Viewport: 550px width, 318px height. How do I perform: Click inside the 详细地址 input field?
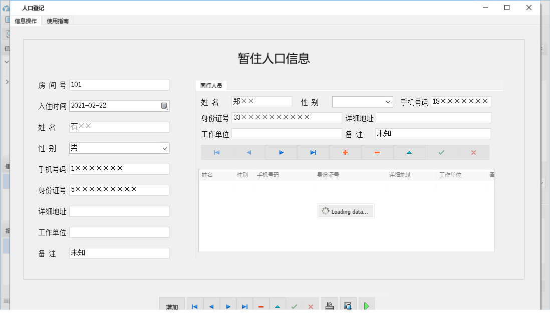(119, 211)
